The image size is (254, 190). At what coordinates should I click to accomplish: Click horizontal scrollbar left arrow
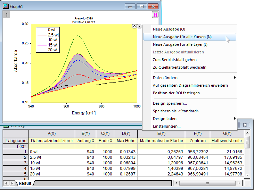coord(176,183)
